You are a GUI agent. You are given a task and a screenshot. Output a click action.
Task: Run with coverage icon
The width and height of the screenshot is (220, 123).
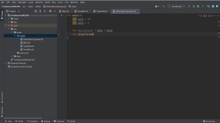pyautogui.click(x=198, y=6)
